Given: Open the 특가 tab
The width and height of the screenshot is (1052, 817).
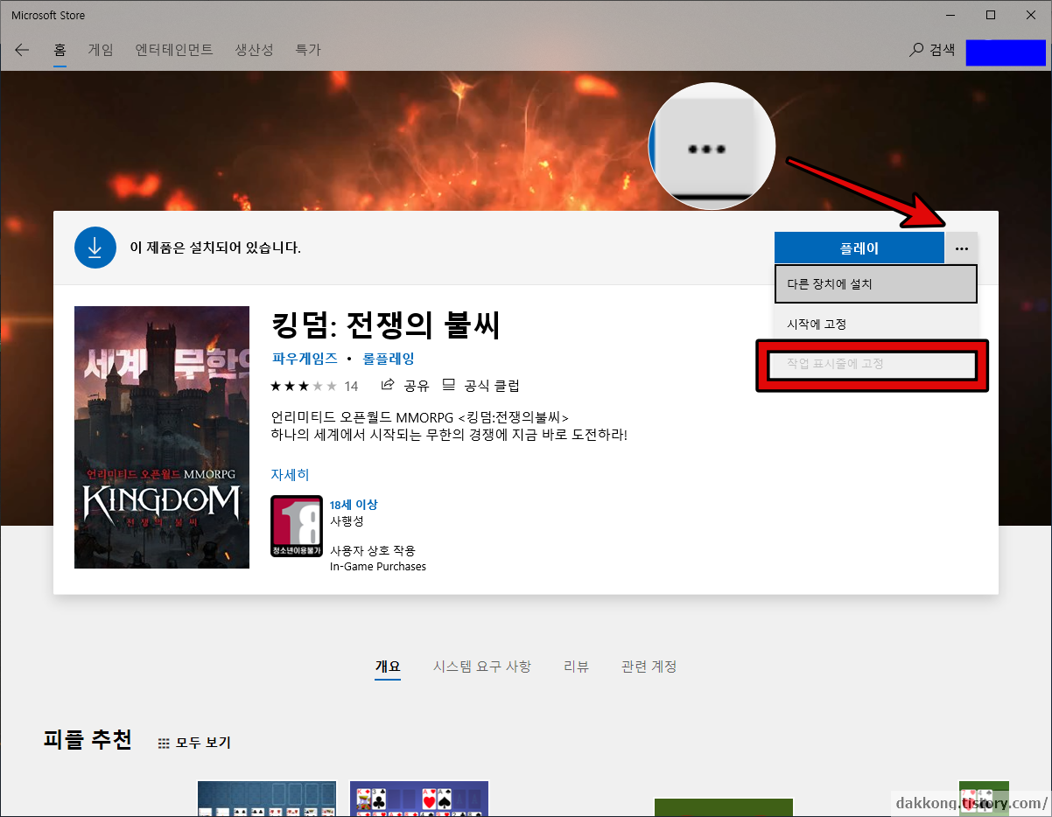Looking at the screenshot, I should click(308, 50).
